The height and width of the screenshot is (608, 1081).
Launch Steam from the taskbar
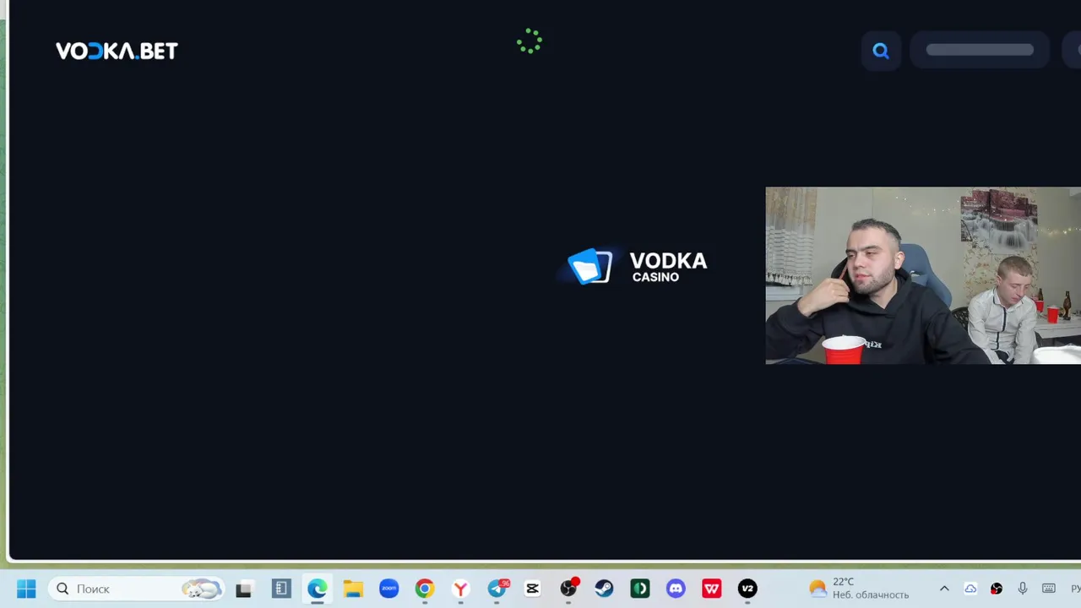[604, 589]
